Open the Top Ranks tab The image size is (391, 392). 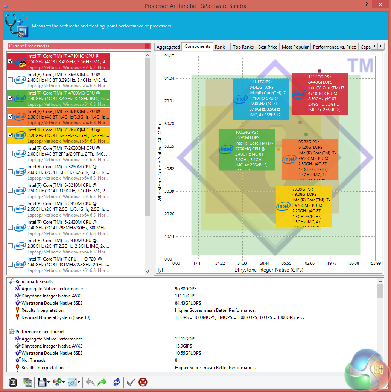pos(243,47)
